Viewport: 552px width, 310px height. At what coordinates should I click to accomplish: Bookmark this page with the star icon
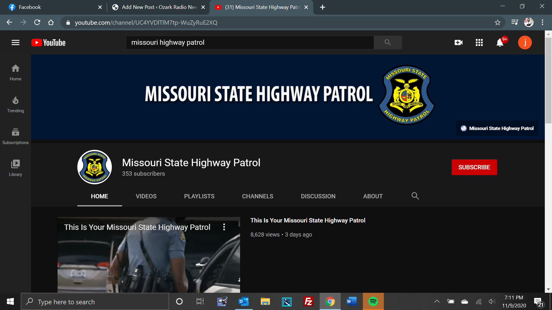[498, 22]
